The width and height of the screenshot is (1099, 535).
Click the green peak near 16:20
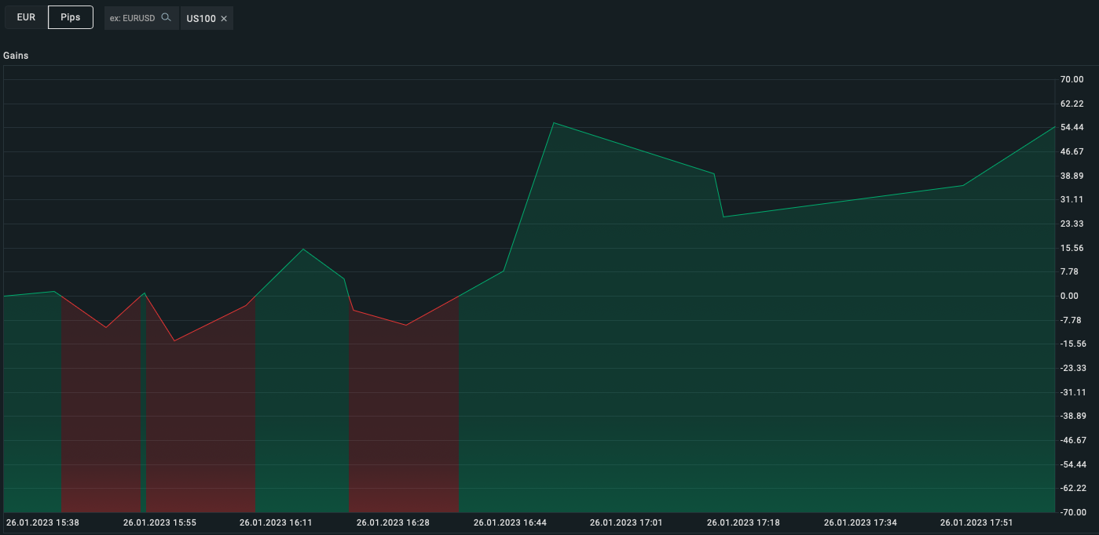(x=303, y=249)
